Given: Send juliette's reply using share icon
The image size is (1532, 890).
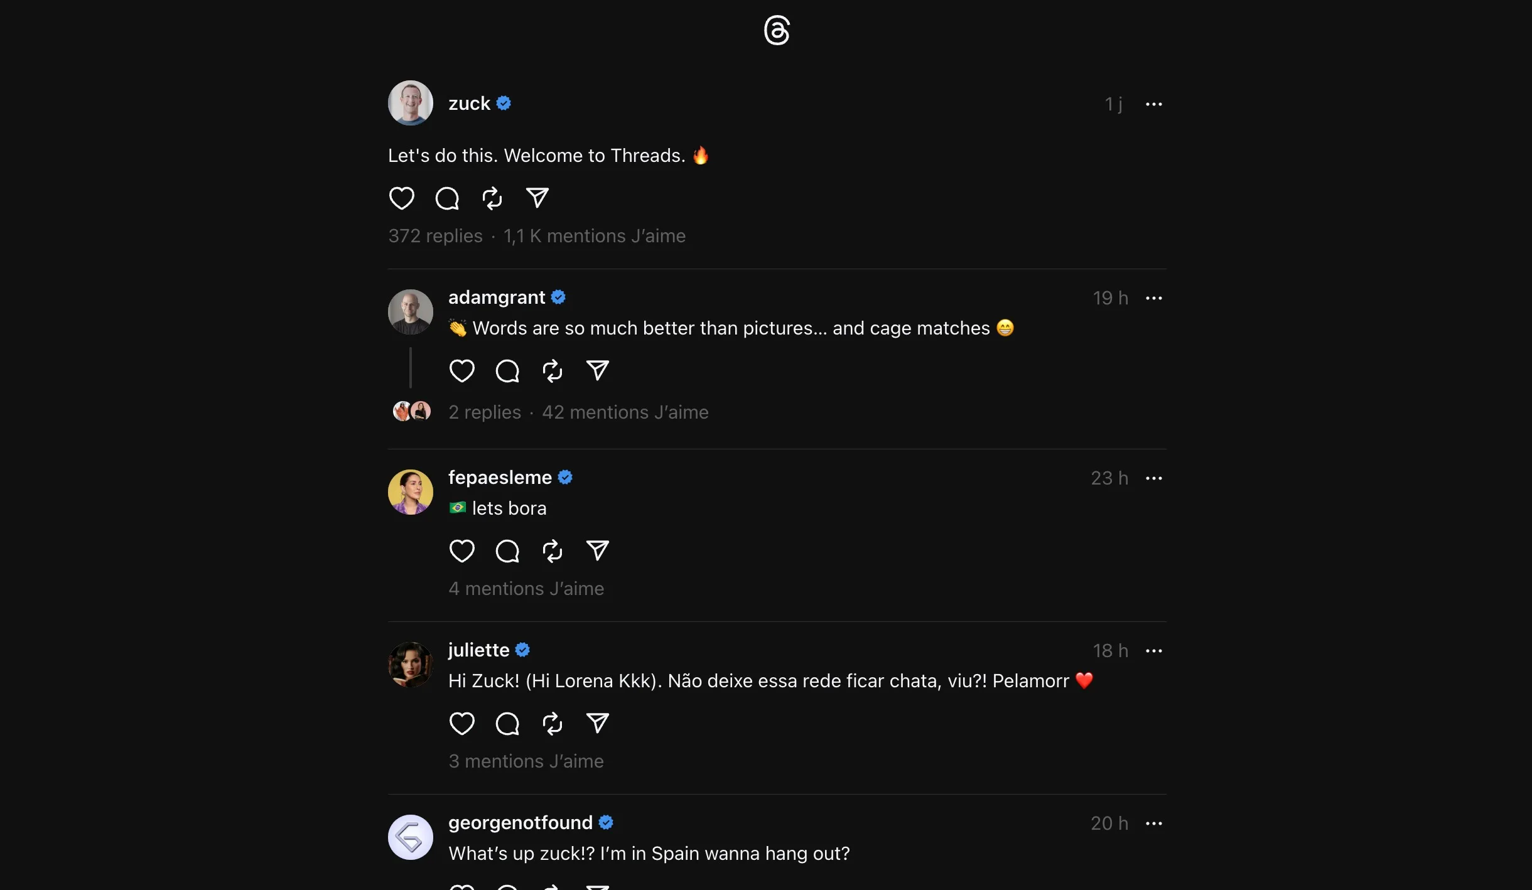Looking at the screenshot, I should [598, 724].
